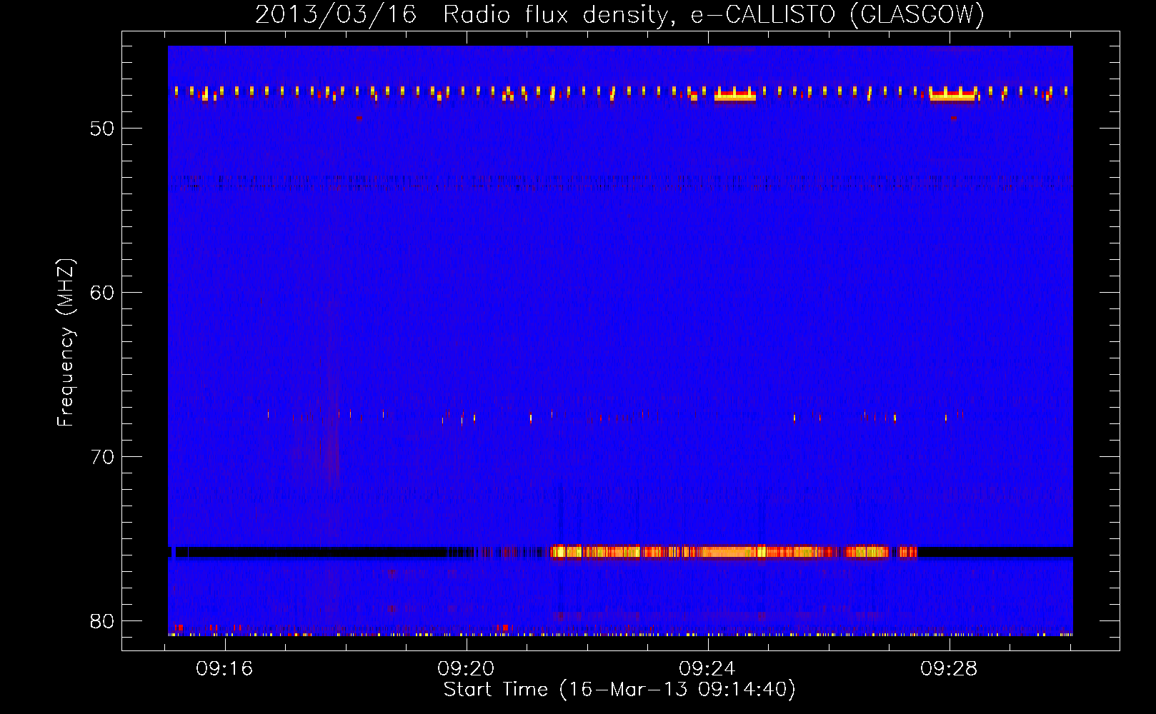Click the 'Start Time (16-Mar-13 09:14:40)' axis label
The image size is (1156, 714).
619,690
